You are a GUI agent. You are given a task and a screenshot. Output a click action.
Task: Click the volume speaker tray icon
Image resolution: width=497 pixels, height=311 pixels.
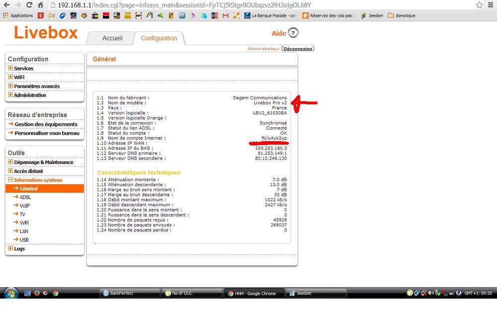coord(431,293)
